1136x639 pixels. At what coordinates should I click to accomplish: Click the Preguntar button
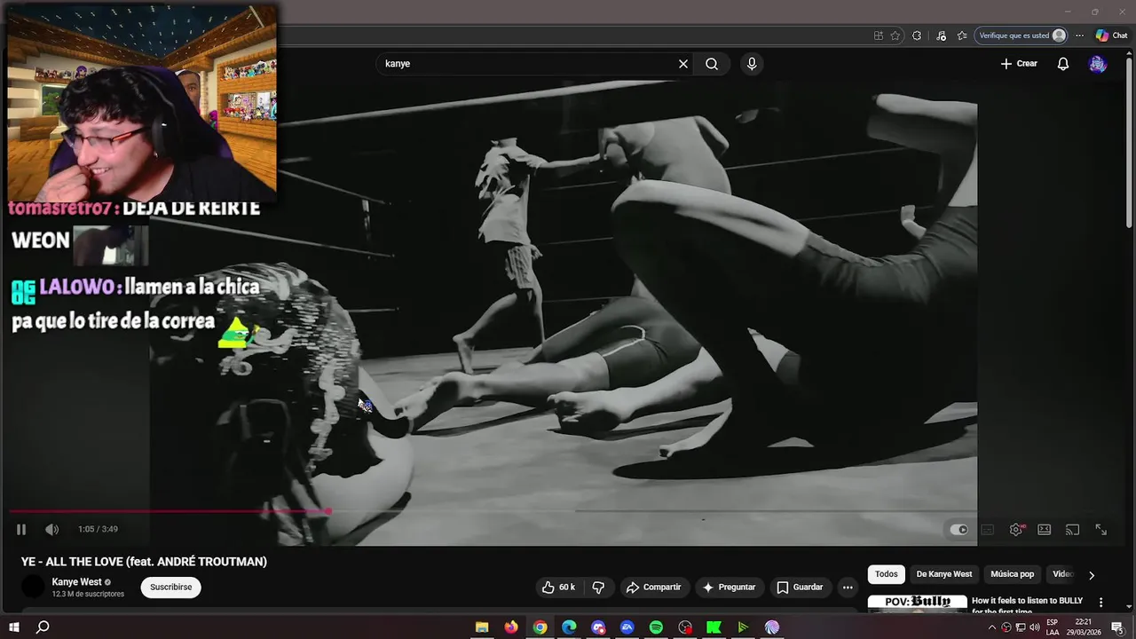point(730,588)
